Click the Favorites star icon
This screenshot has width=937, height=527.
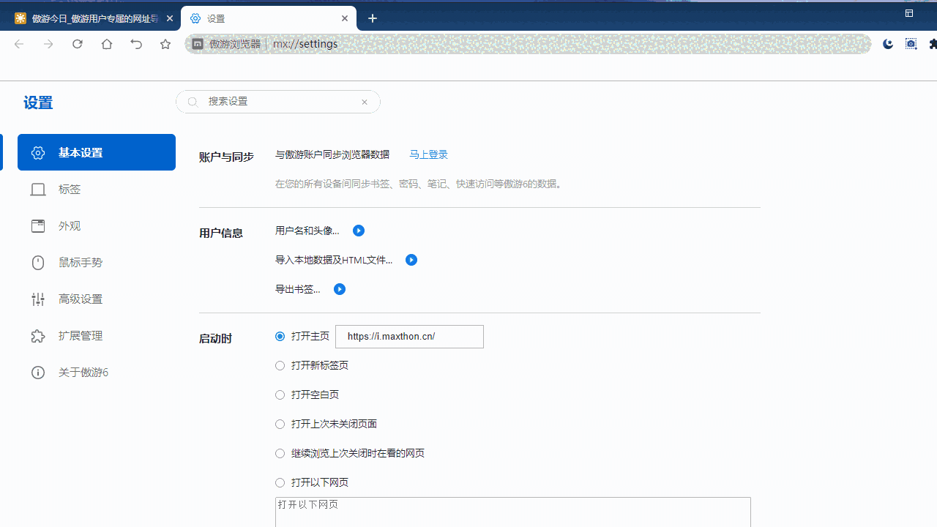(x=165, y=44)
